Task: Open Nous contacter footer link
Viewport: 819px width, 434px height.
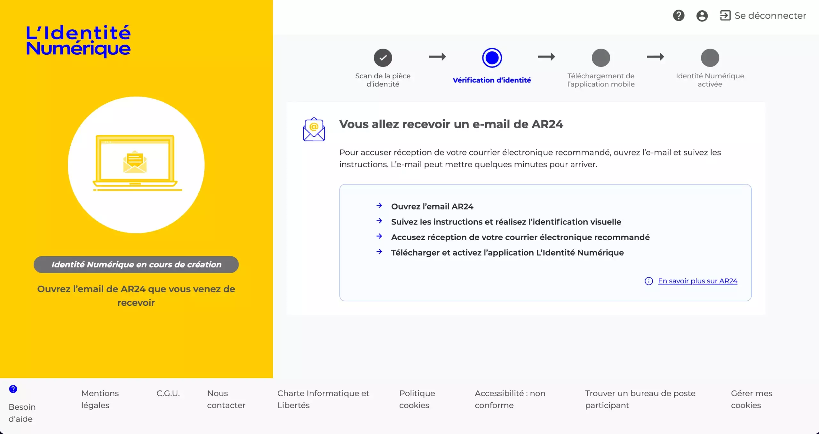Action: [226, 399]
